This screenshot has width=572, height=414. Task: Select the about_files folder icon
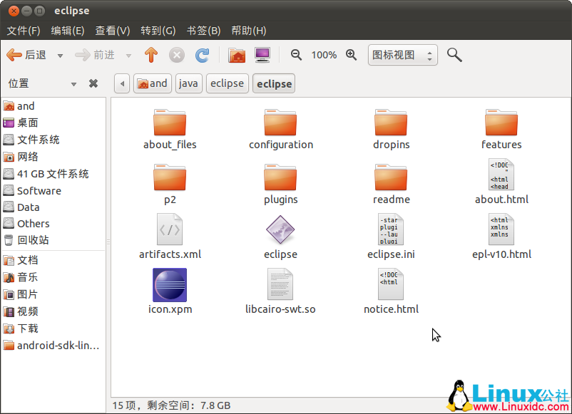(170, 123)
